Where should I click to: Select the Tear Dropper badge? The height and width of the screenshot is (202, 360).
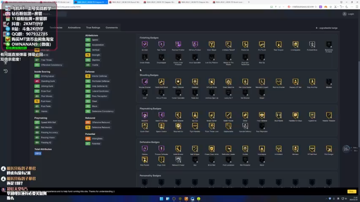click(279, 44)
